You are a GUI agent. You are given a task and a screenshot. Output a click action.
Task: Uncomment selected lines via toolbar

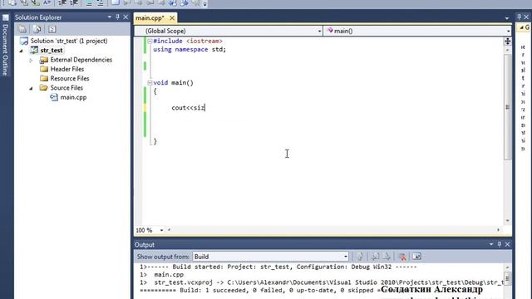(x=100, y=3)
